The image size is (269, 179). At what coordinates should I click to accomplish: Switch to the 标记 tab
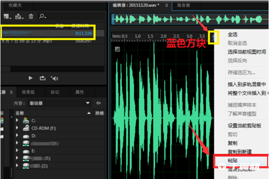(x=55, y=92)
